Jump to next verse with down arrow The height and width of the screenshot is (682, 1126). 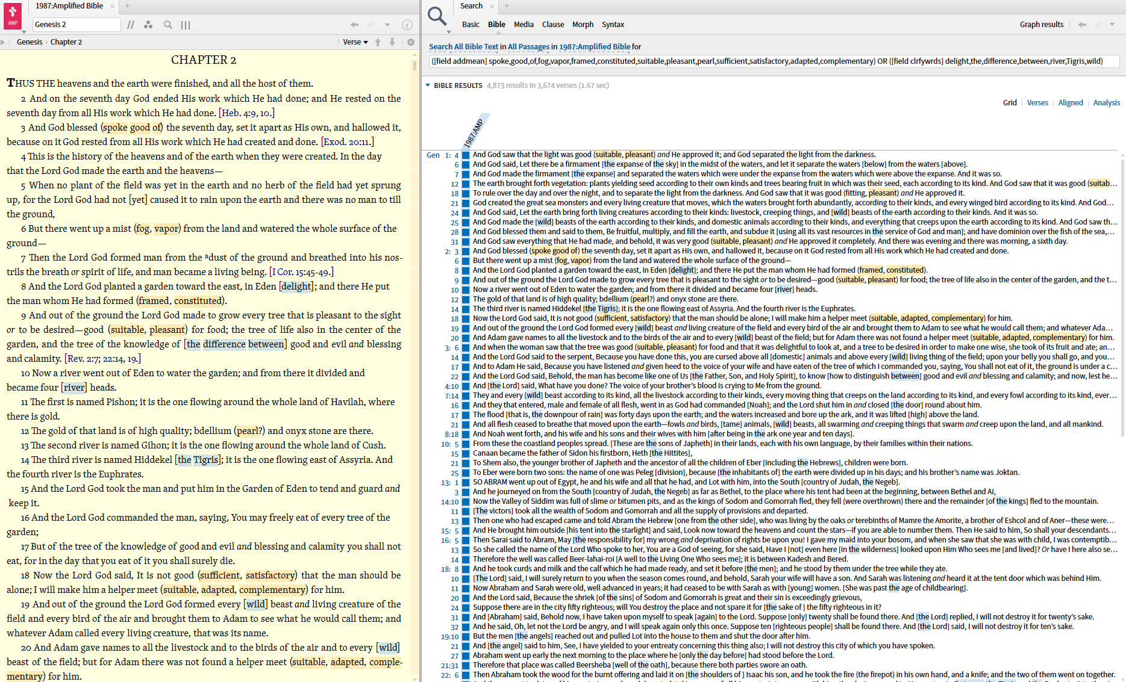click(392, 42)
